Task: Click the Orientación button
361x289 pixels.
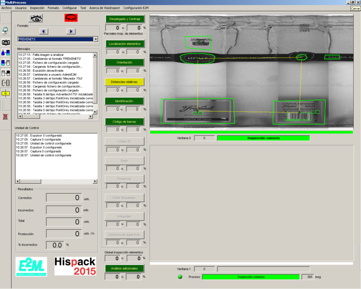Action: pyautogui.click(x=124, y=62)
